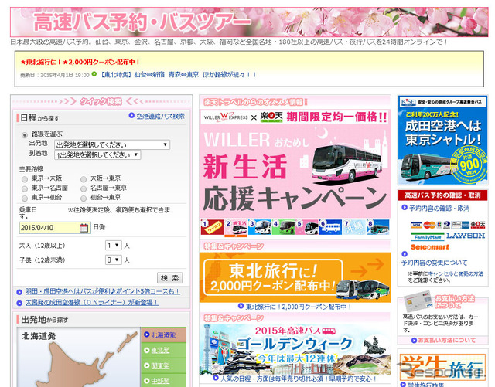Click the LAWSON logo
This screenshot has height=387, width=495.
(466, 236)
